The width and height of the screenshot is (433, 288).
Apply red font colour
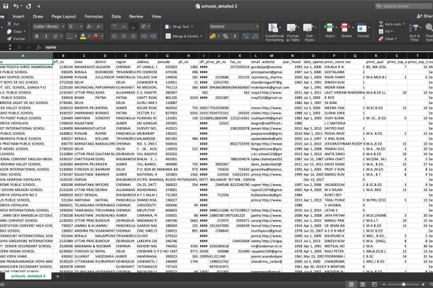pyautogui.click(x=96, y=36)
